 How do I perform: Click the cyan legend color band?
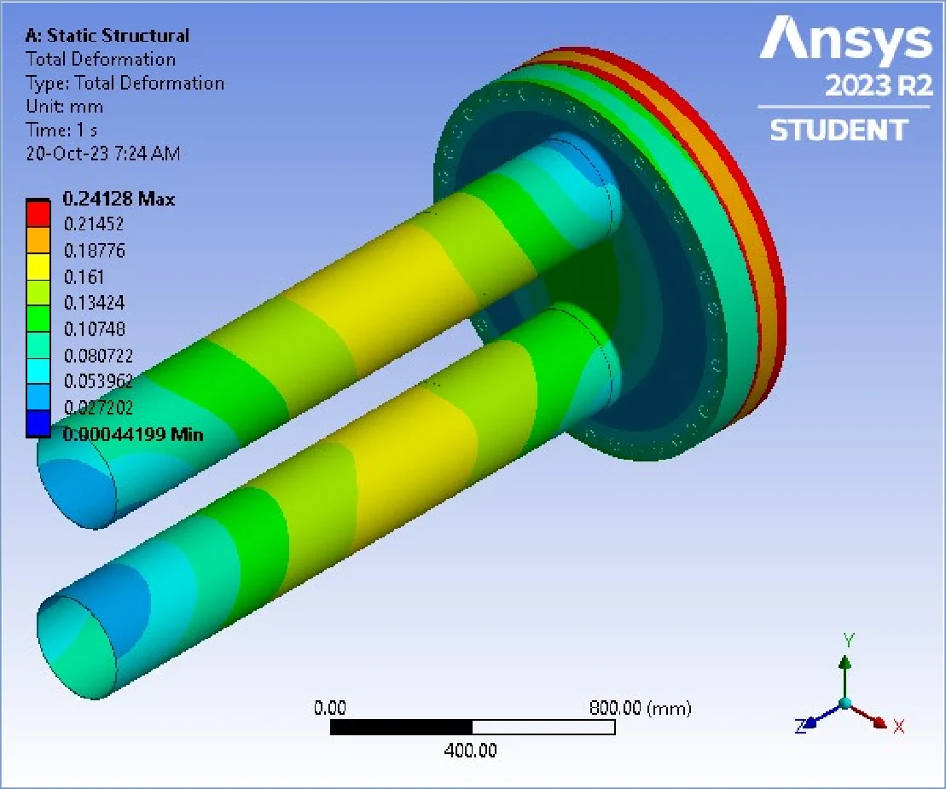(38, 370)
